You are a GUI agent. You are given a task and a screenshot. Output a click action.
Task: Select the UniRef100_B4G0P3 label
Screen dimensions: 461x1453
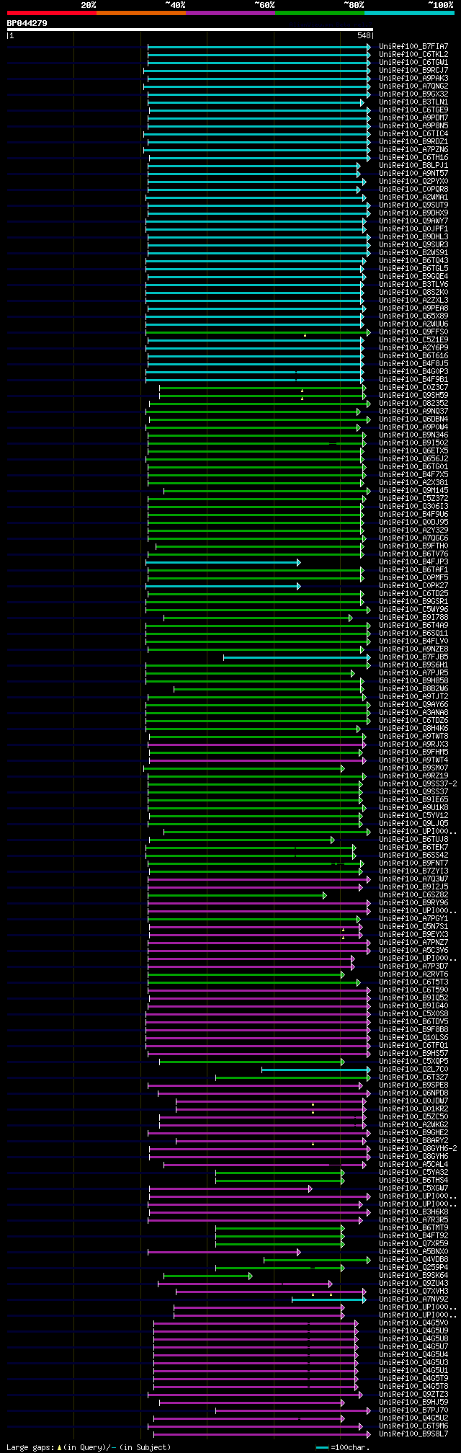pos(413,371)
